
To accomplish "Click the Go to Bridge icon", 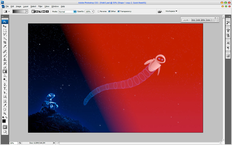I will (x=160, y=11).
